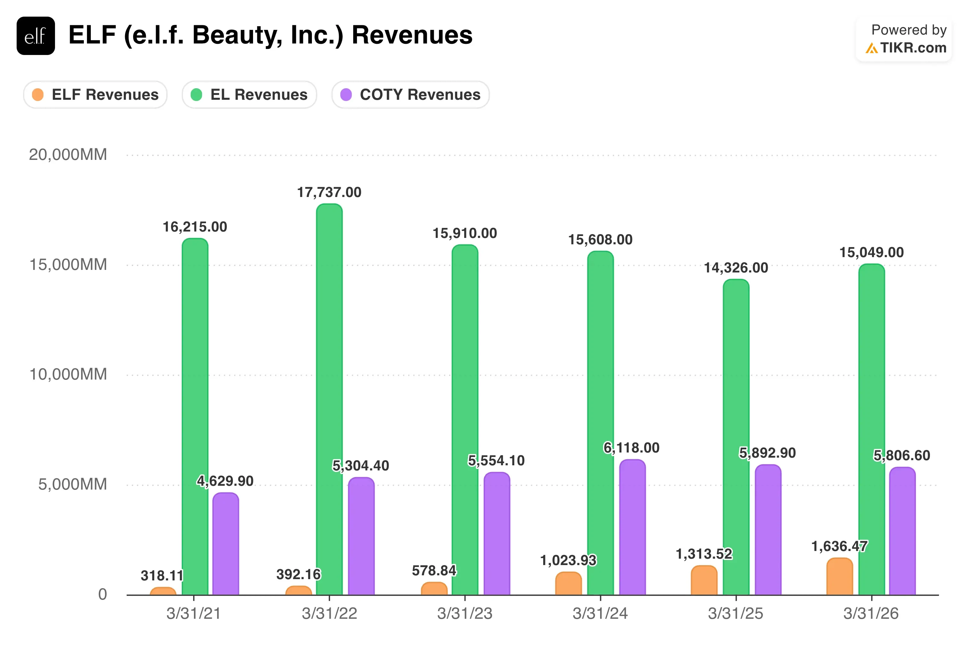Click the 3/31/25 x-axis date label
Viewport: 968px width, 645px height.
click(x=736, y=614)
